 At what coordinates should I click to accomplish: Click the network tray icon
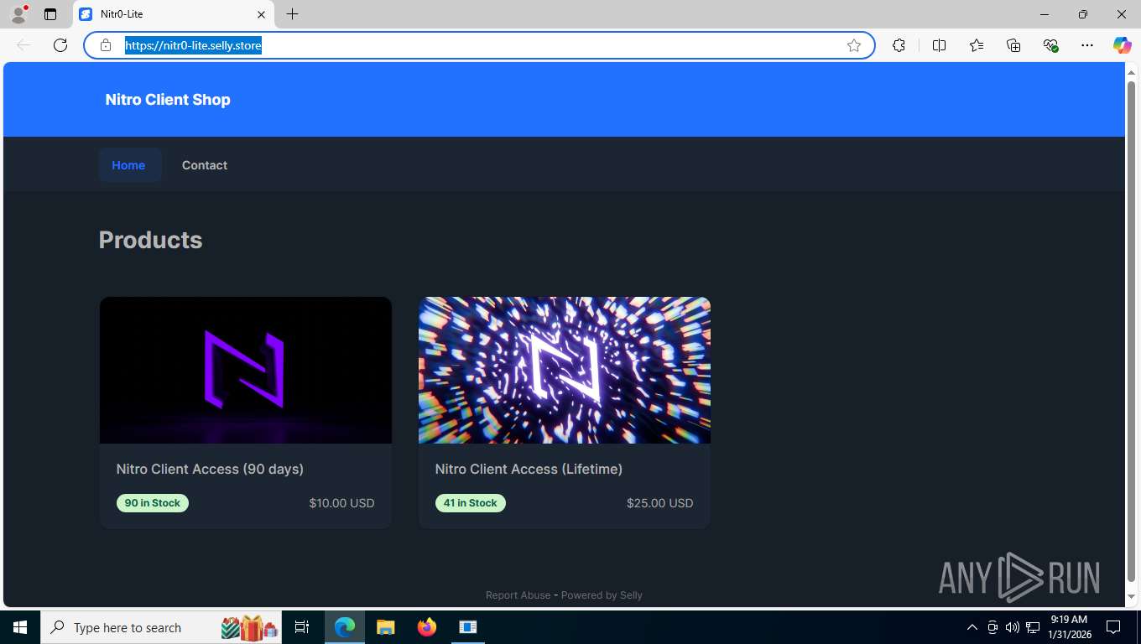click(x=1033, y=627)
